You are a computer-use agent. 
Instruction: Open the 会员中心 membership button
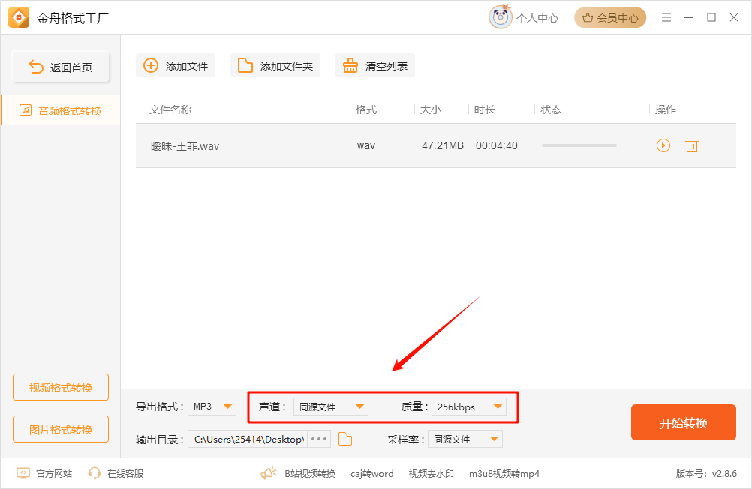click(x=610, y=18)
